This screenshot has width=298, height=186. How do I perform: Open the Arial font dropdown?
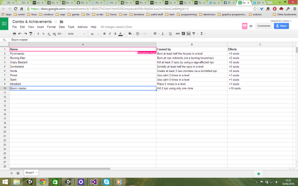pos(76,34)
